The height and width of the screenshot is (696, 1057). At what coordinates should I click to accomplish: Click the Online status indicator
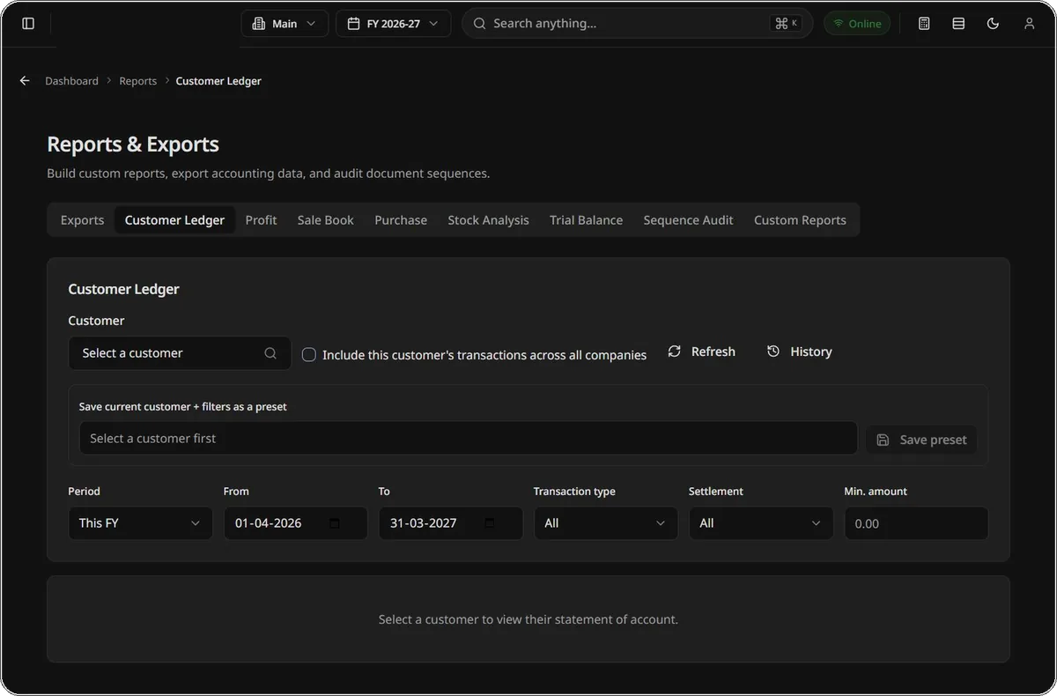tap(857, 24)
